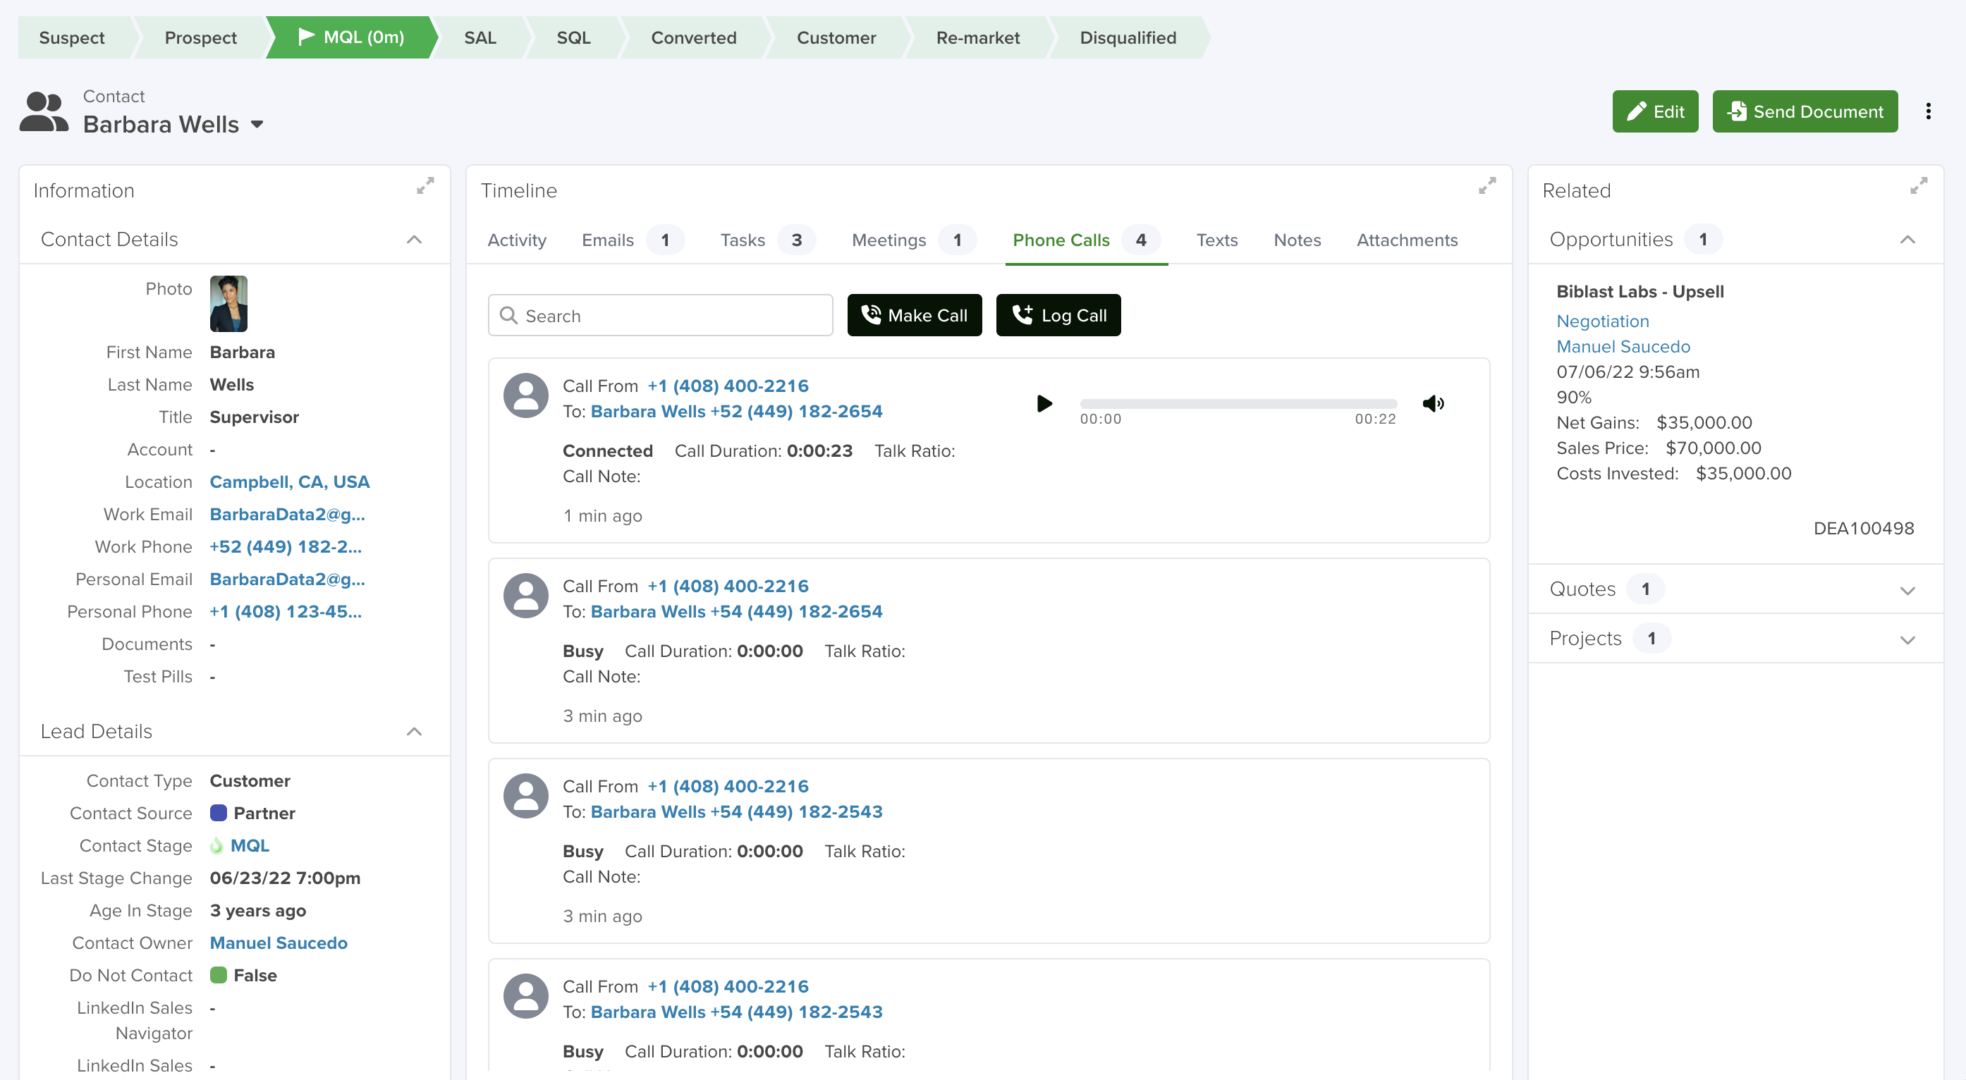Open Barbara Wells contact photo

pos(228,304)
